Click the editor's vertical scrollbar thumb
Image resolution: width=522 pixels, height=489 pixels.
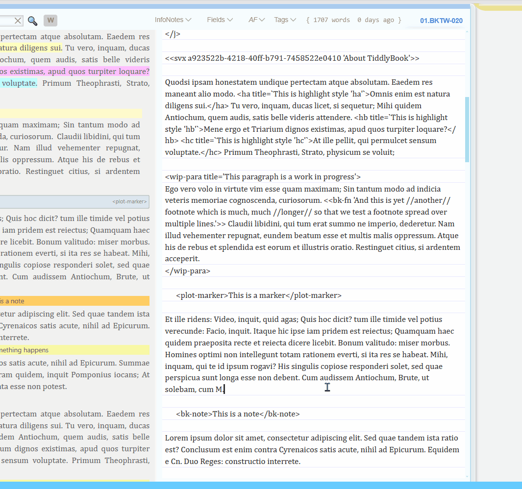(467, 129)
